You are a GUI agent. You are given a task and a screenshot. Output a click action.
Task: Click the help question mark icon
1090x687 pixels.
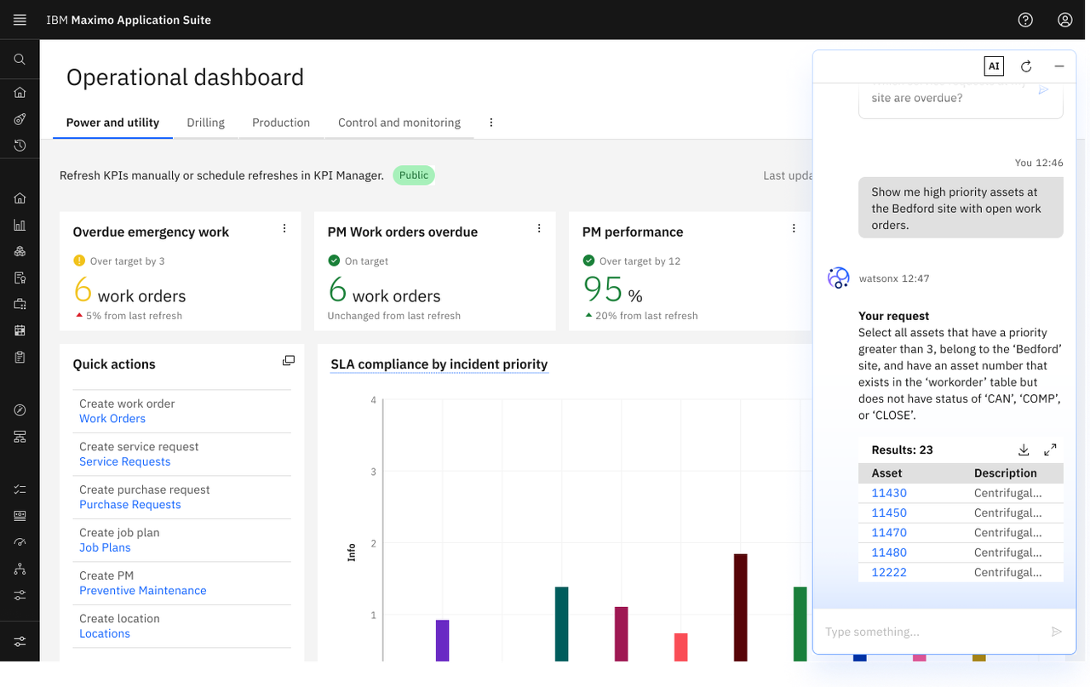(x=1025, y=20)
